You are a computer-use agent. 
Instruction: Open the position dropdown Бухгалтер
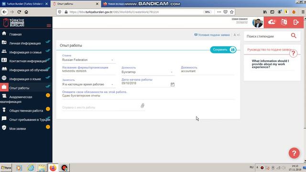[x=148, y=72]
